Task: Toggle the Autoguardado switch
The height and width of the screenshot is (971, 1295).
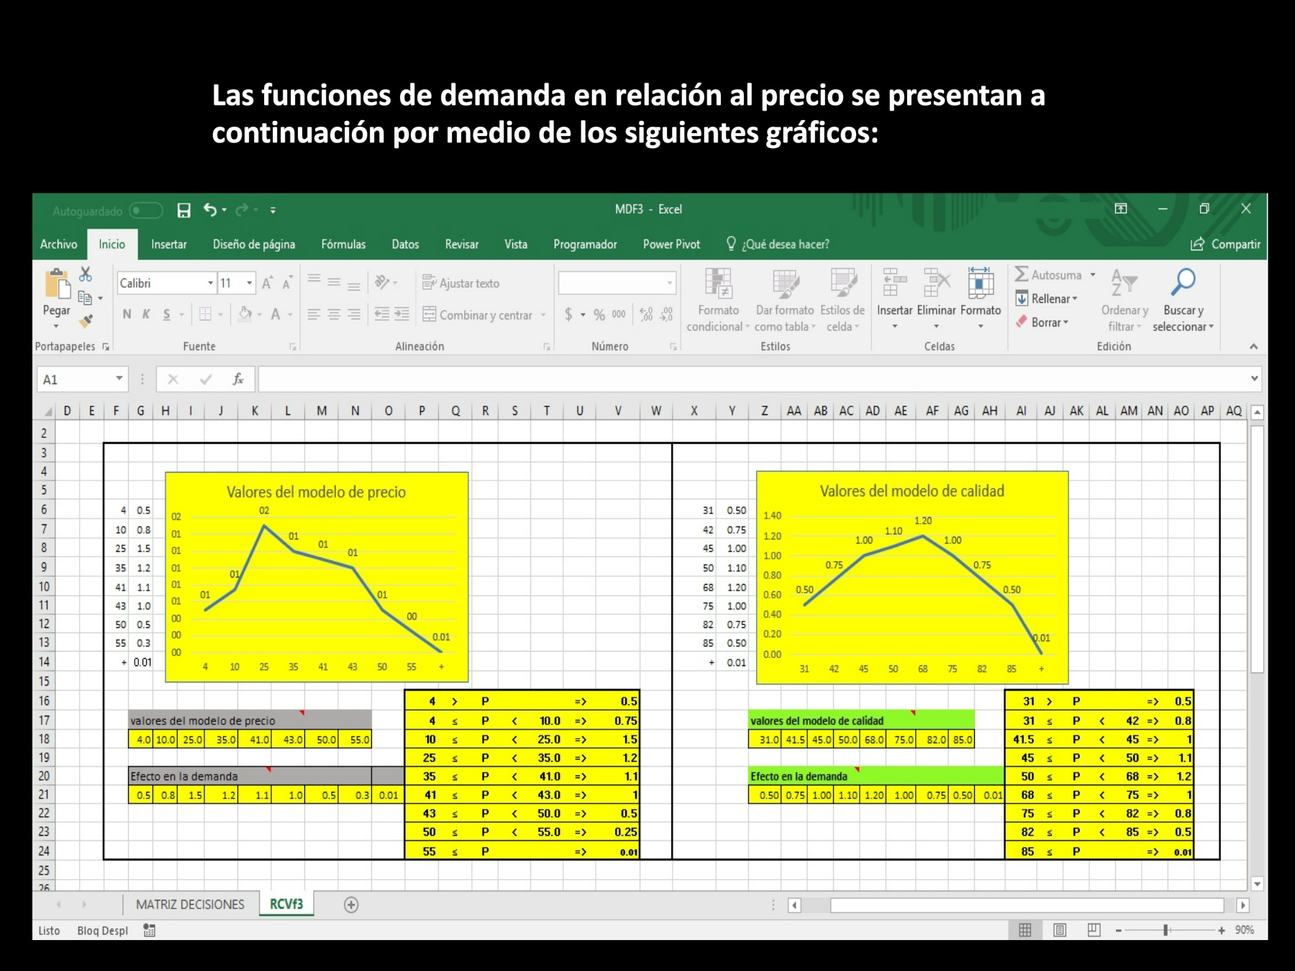Action: [x=146, y=210]
